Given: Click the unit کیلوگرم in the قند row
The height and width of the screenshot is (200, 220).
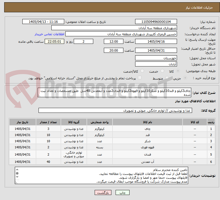Looking at the screenshot, I should pyautogui.click(x=99, y=135).
